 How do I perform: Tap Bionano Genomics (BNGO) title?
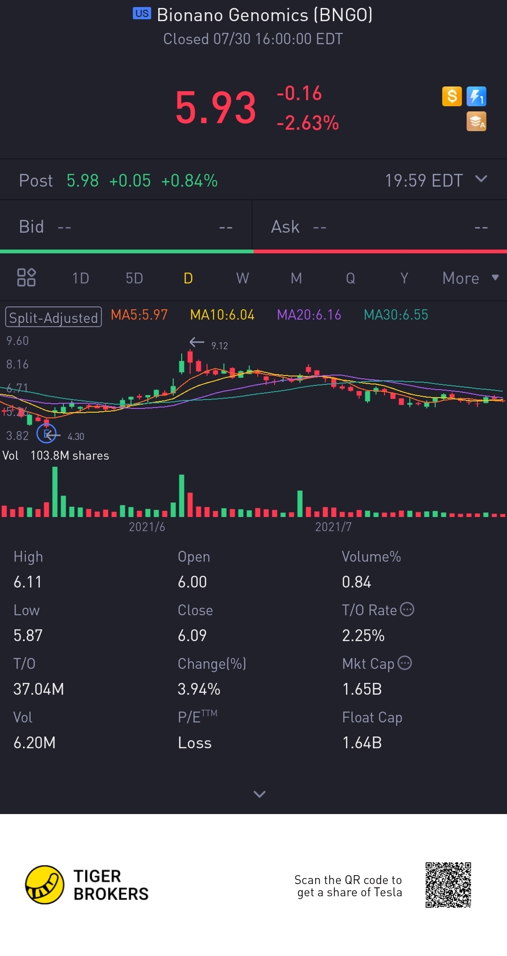pos(265,15)
